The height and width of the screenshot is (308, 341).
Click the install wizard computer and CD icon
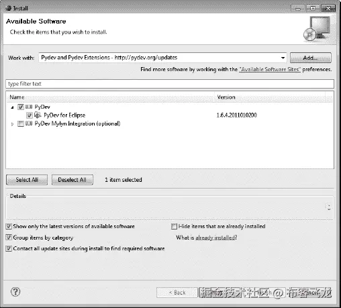click(317, 29)
